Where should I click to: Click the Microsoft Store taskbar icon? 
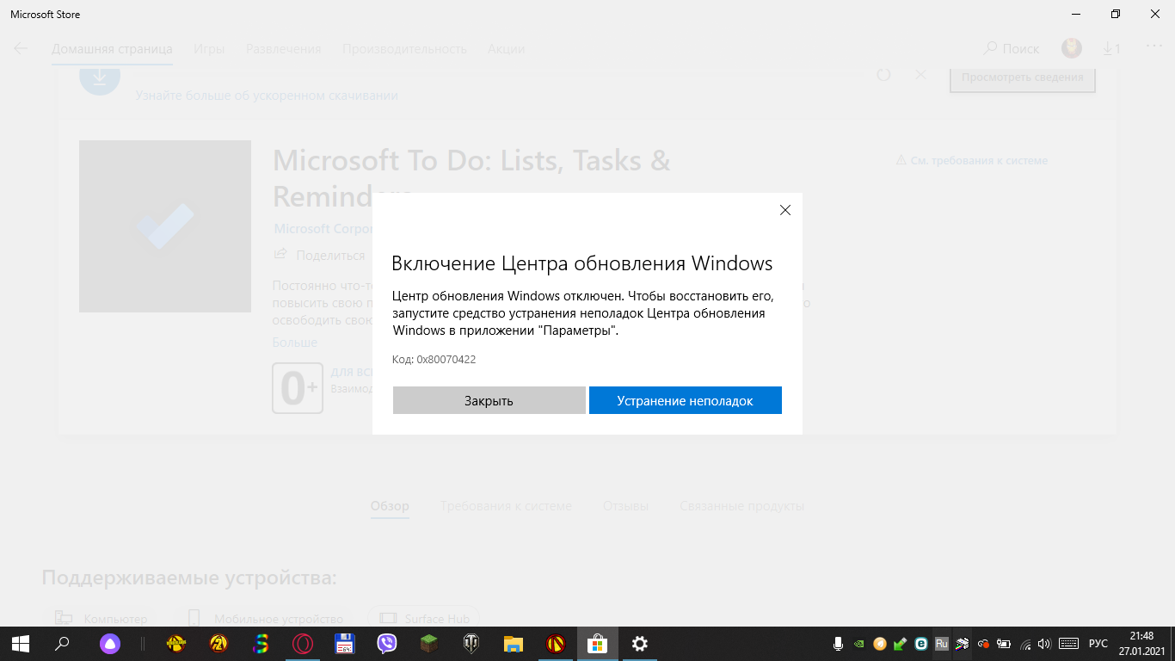[598, 644]
